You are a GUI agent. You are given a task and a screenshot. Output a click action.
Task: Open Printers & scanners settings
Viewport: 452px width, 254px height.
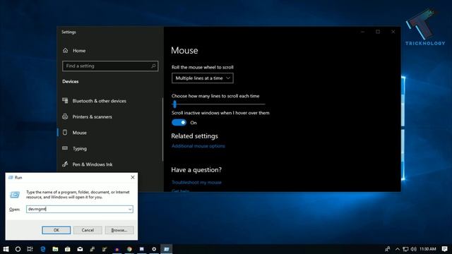point(93,116)
